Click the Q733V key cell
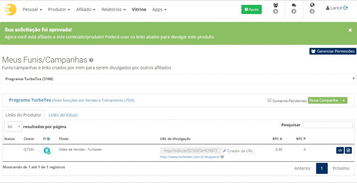 coord(29,150)
